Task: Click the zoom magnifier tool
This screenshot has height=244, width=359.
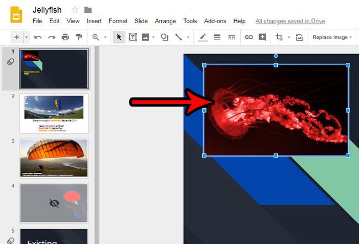Action: [x=96, y=37]
